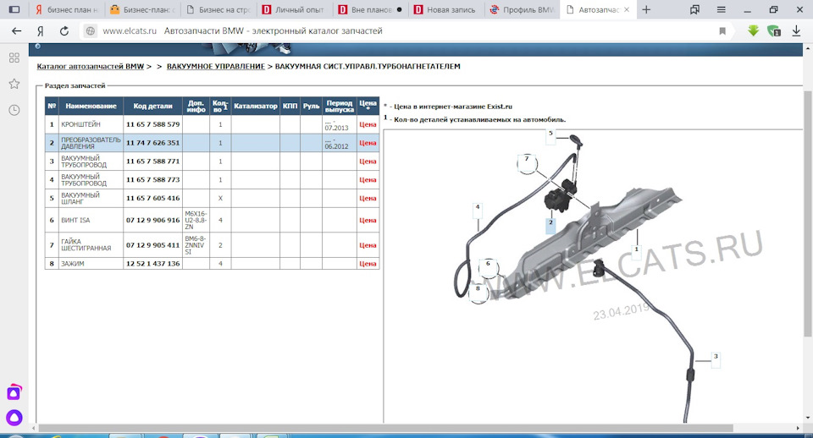Click the ВИНТ ISA part name
Viewport: 813px width, 438px height.
[x=75, y=220]
